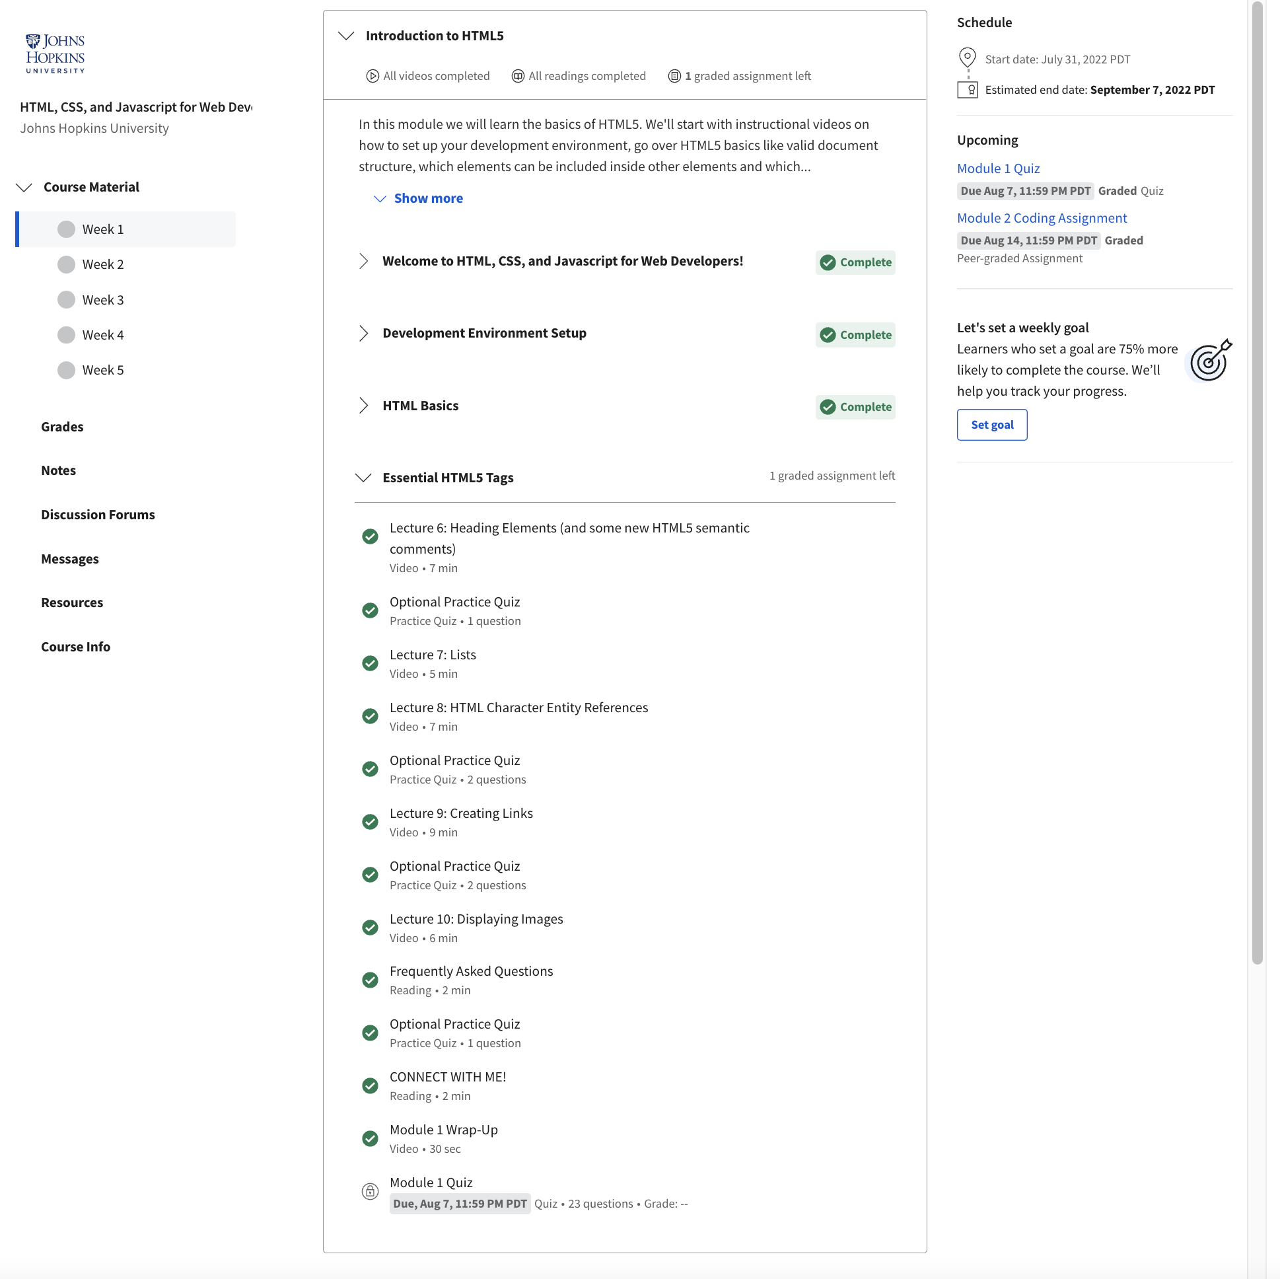Select Week 2 from course material sidebar
The image size is (1280, 1279).
point(103,264)
